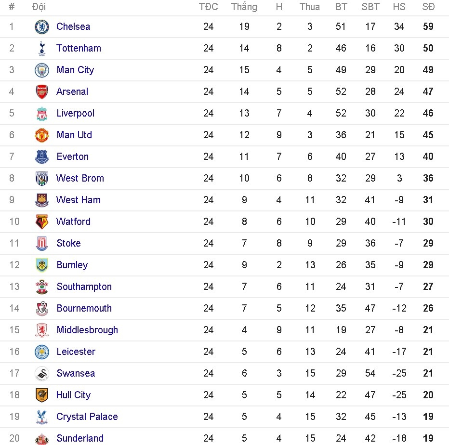Click the Thắng column header

tap(244, 7)
